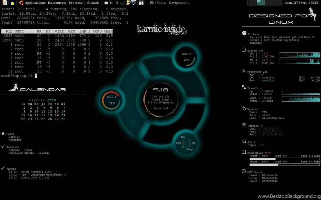Click the Core 2 26% gauge
The width and height of the screenshot is (321, 200).
(x=186, y=57)
